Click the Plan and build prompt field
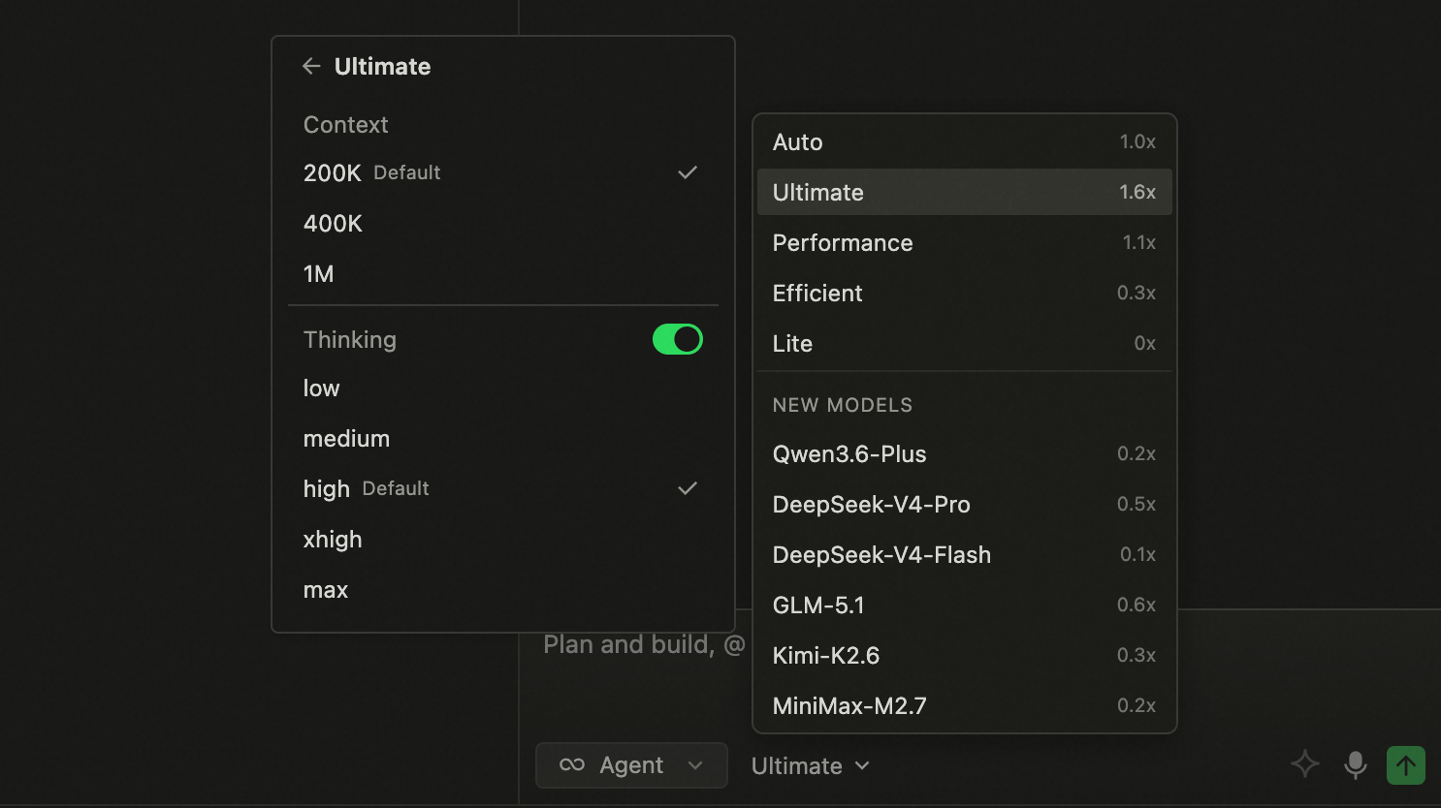The width and height of the screenshot is (1441, 808). coord(644,645)
